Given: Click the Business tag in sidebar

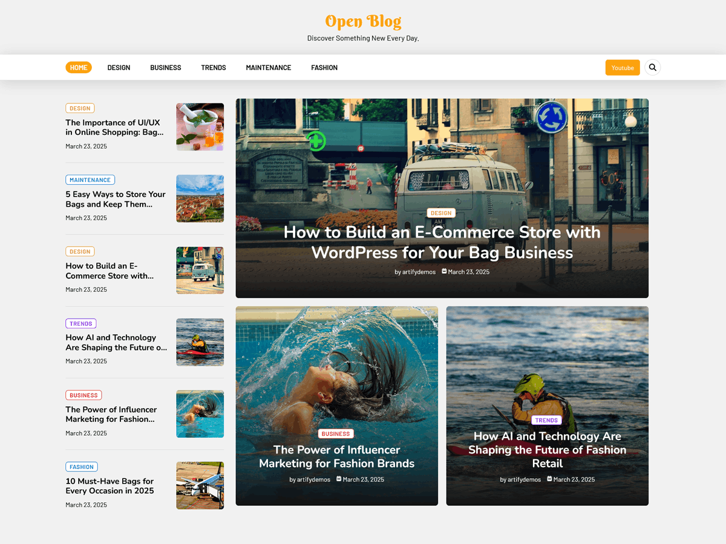Looking at the screenshot, I should (83, 395).
